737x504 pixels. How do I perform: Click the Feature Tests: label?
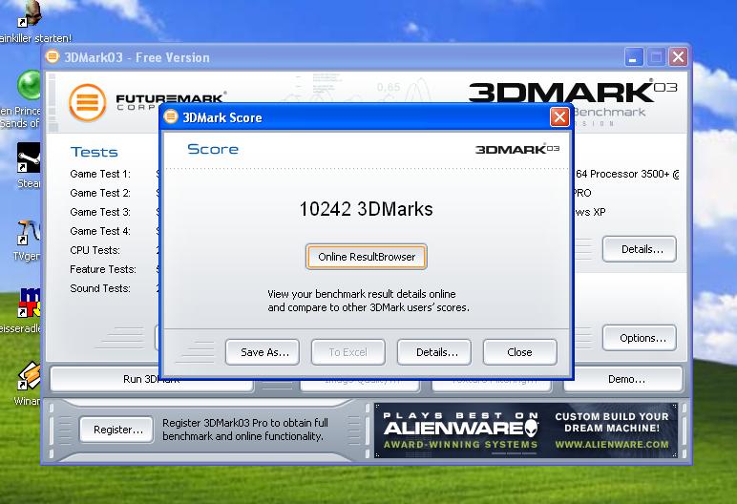[103, 269]
